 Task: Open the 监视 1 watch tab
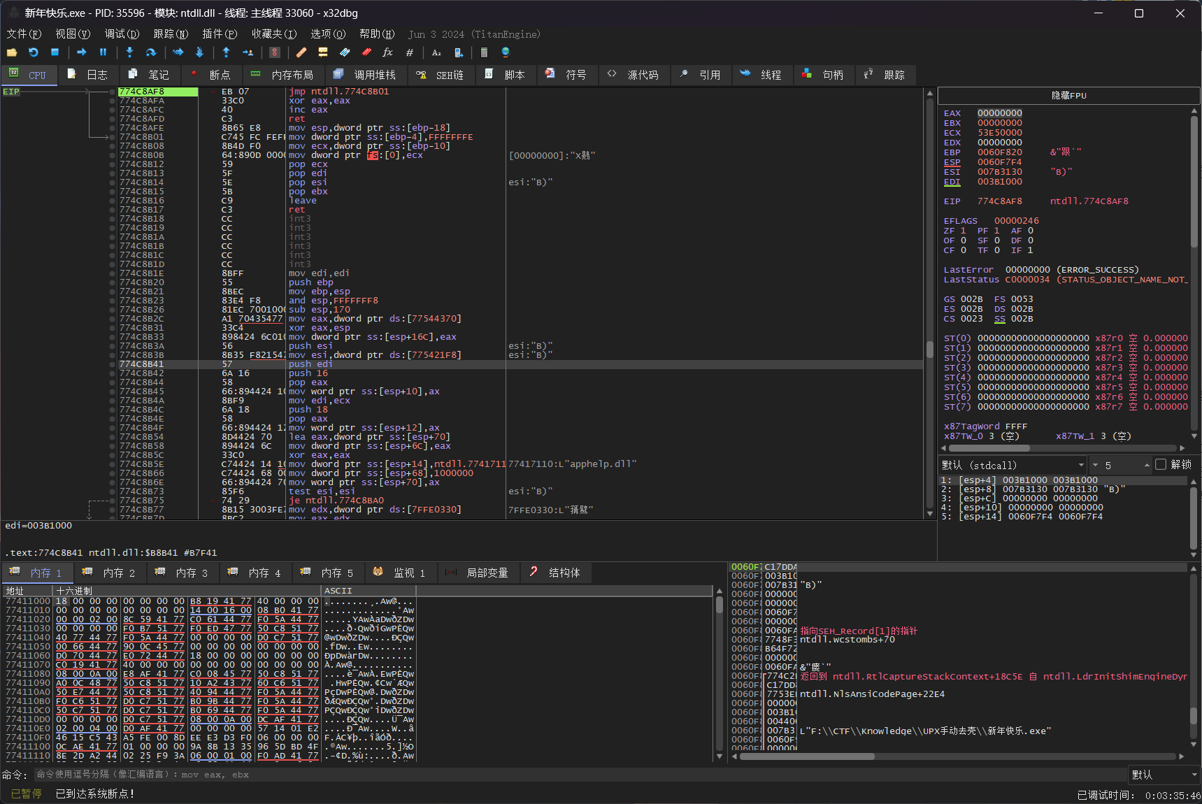pos(401,573)
